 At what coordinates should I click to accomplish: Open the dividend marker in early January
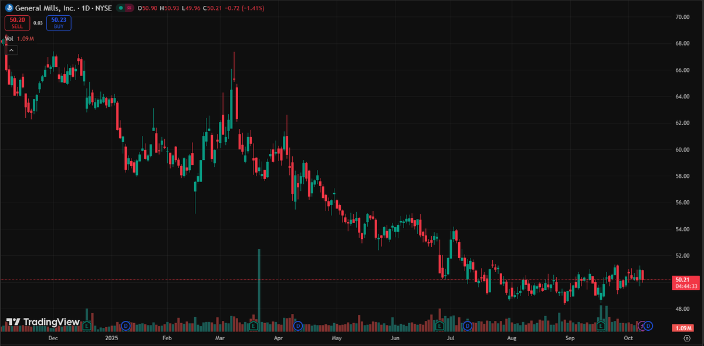click(x=126, y=325)
